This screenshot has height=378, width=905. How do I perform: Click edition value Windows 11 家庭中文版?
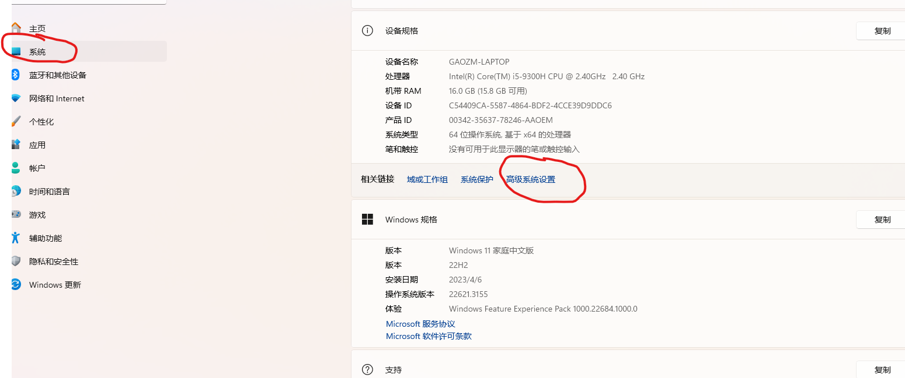click(491, 250)
